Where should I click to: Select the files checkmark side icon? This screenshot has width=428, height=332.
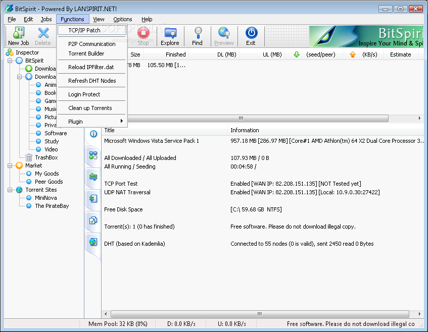(93, 220)
